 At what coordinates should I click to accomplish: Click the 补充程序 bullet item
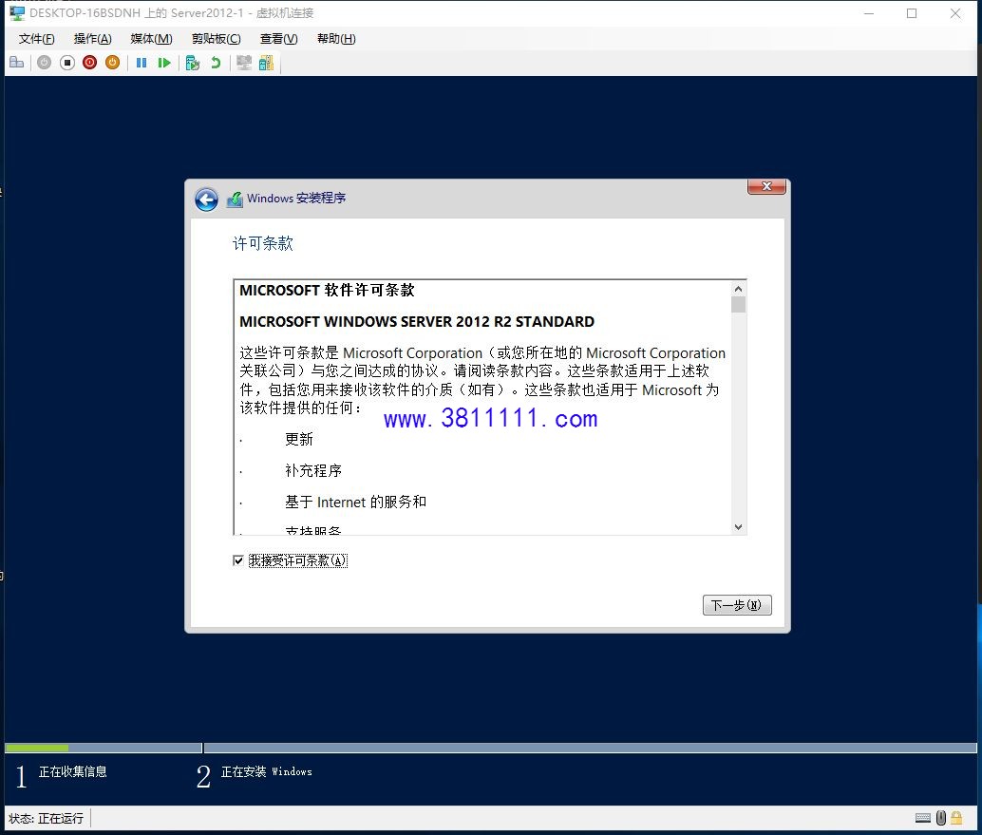pyautogui.click(x=313, y=470)
